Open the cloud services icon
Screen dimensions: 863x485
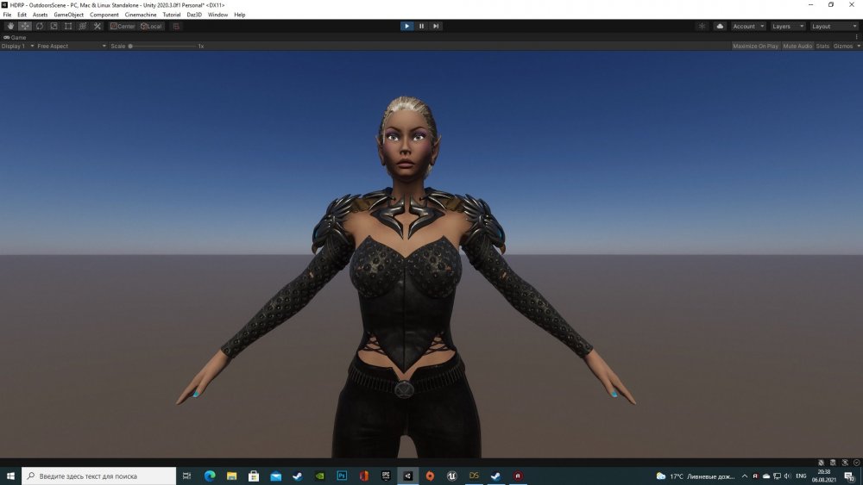point(720,26)
